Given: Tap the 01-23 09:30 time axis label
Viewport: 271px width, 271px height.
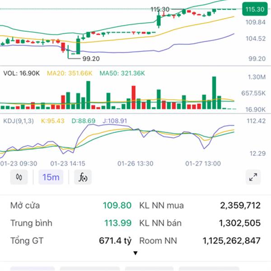Looking at the screenshot, I should (x=19, y=164).
